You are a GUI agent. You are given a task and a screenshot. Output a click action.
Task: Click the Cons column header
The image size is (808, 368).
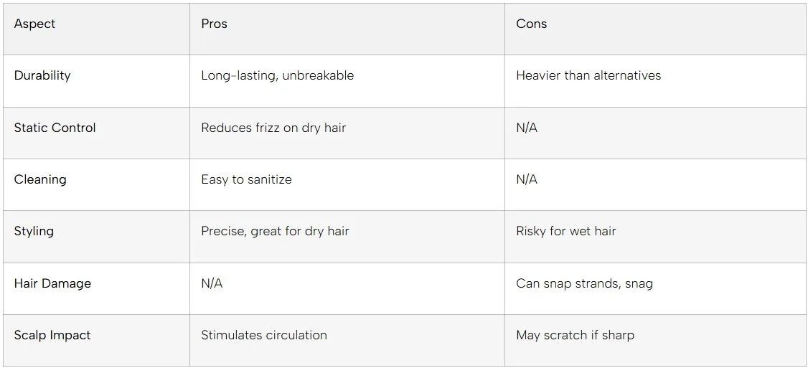tap(531, 24)
